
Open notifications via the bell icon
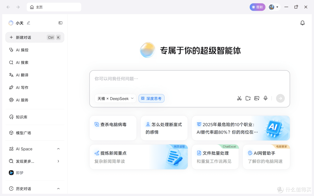(x=302, y=23)
